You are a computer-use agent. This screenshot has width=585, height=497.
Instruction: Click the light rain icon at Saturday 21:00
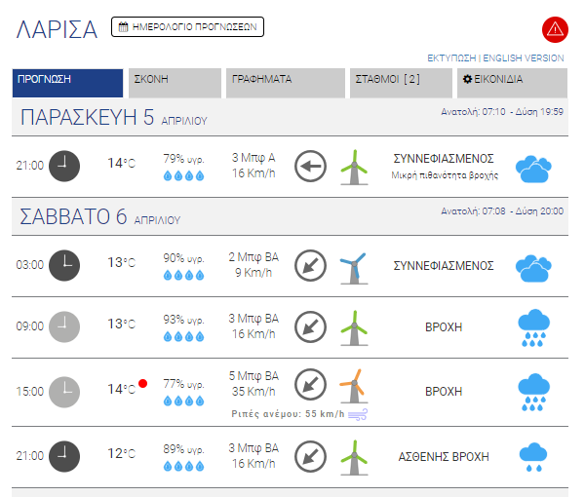coord(533,457)
